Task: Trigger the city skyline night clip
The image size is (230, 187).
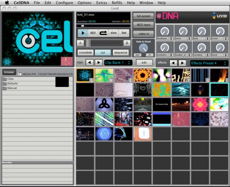Action: coord(85,134)
